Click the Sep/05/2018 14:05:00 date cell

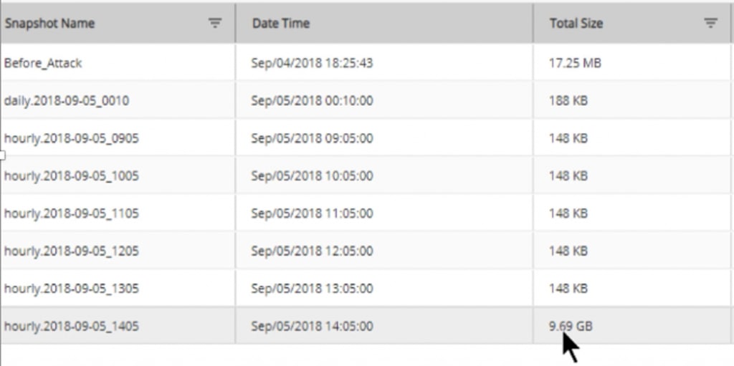pos(312,327)
